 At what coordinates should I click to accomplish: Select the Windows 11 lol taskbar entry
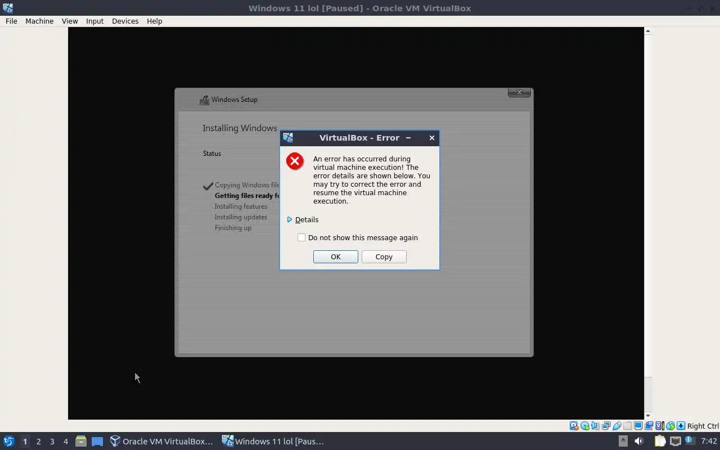273,441
